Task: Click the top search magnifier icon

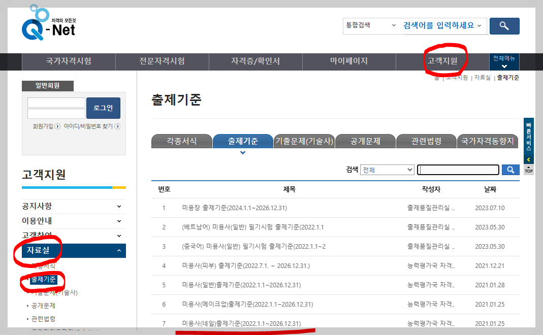Action: pyautogui.click(x=504, y=26)
